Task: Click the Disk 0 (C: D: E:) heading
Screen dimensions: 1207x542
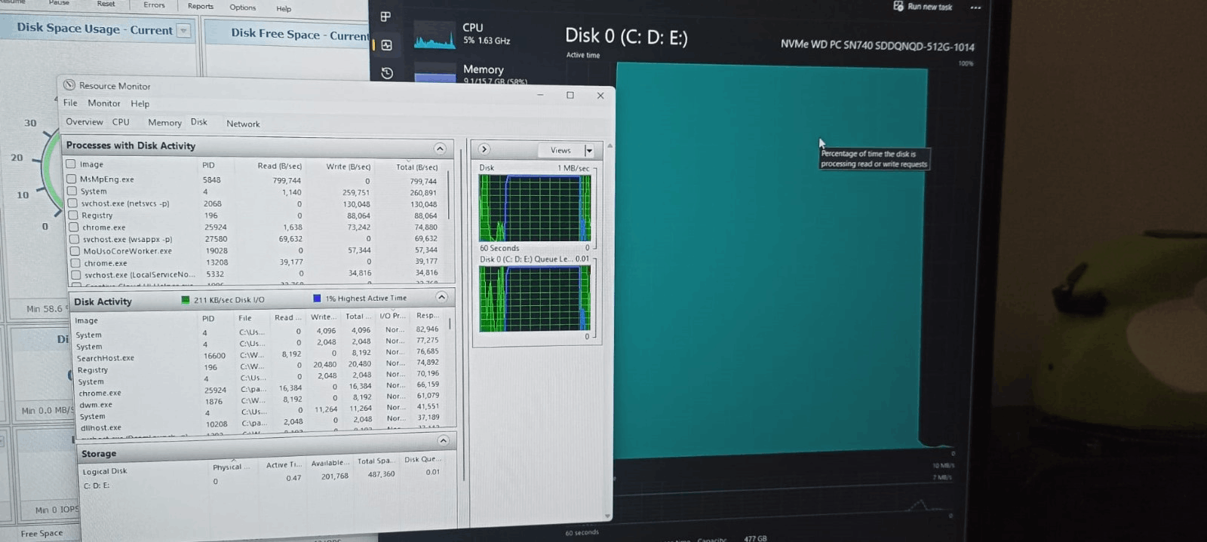Action: (x=626, y=36)
